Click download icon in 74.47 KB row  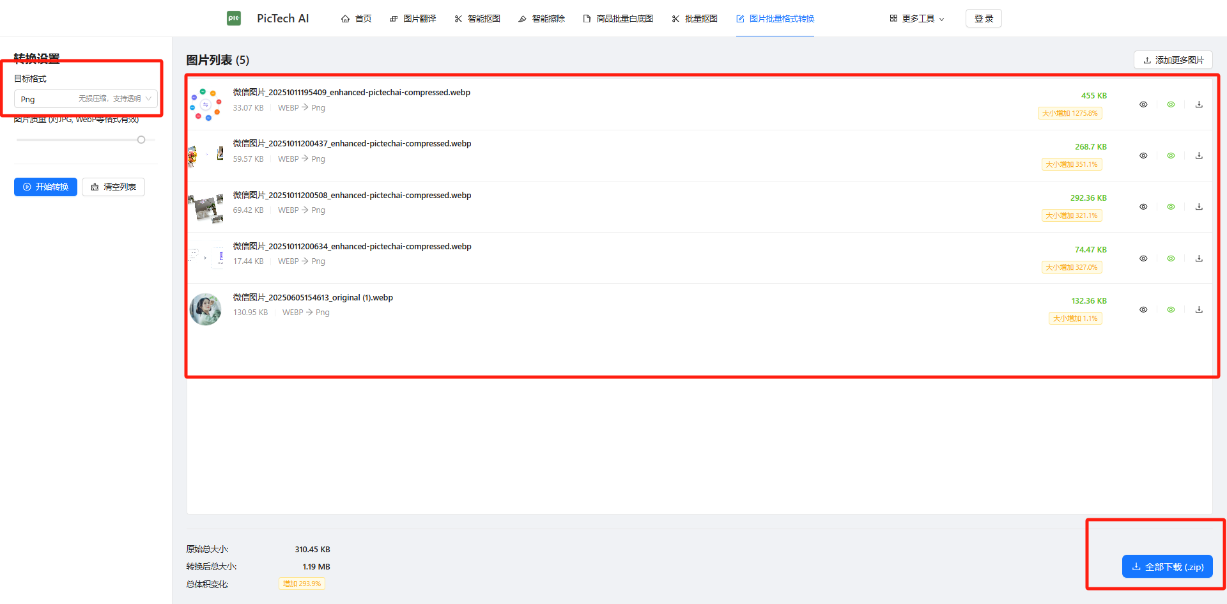pos(1199,259)
